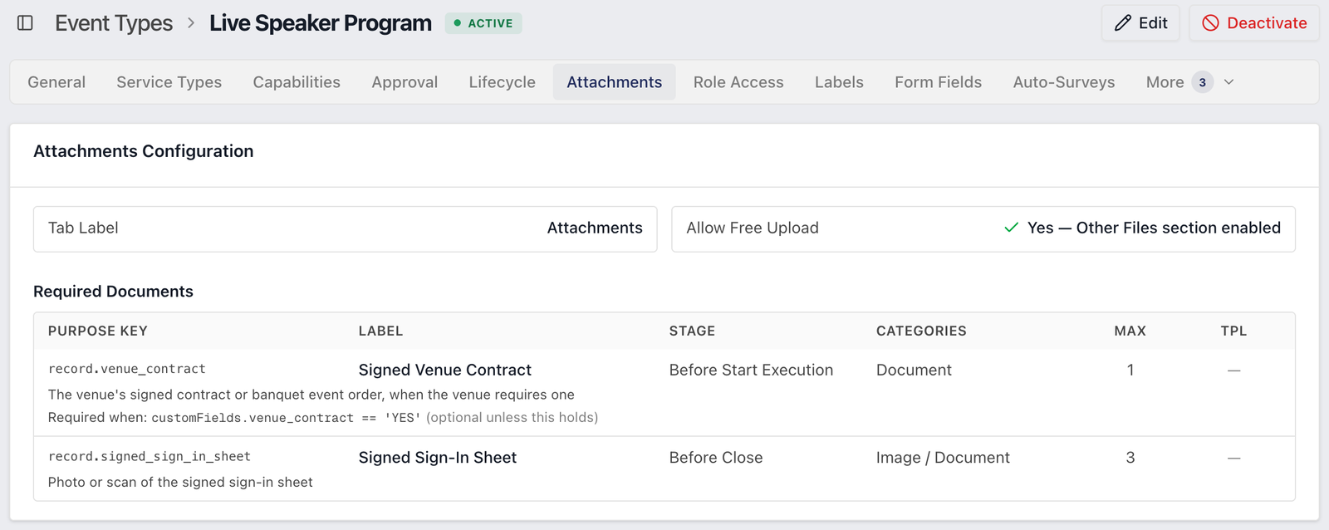
Task: Click the TPL column header
Action: coord(1233,331)
